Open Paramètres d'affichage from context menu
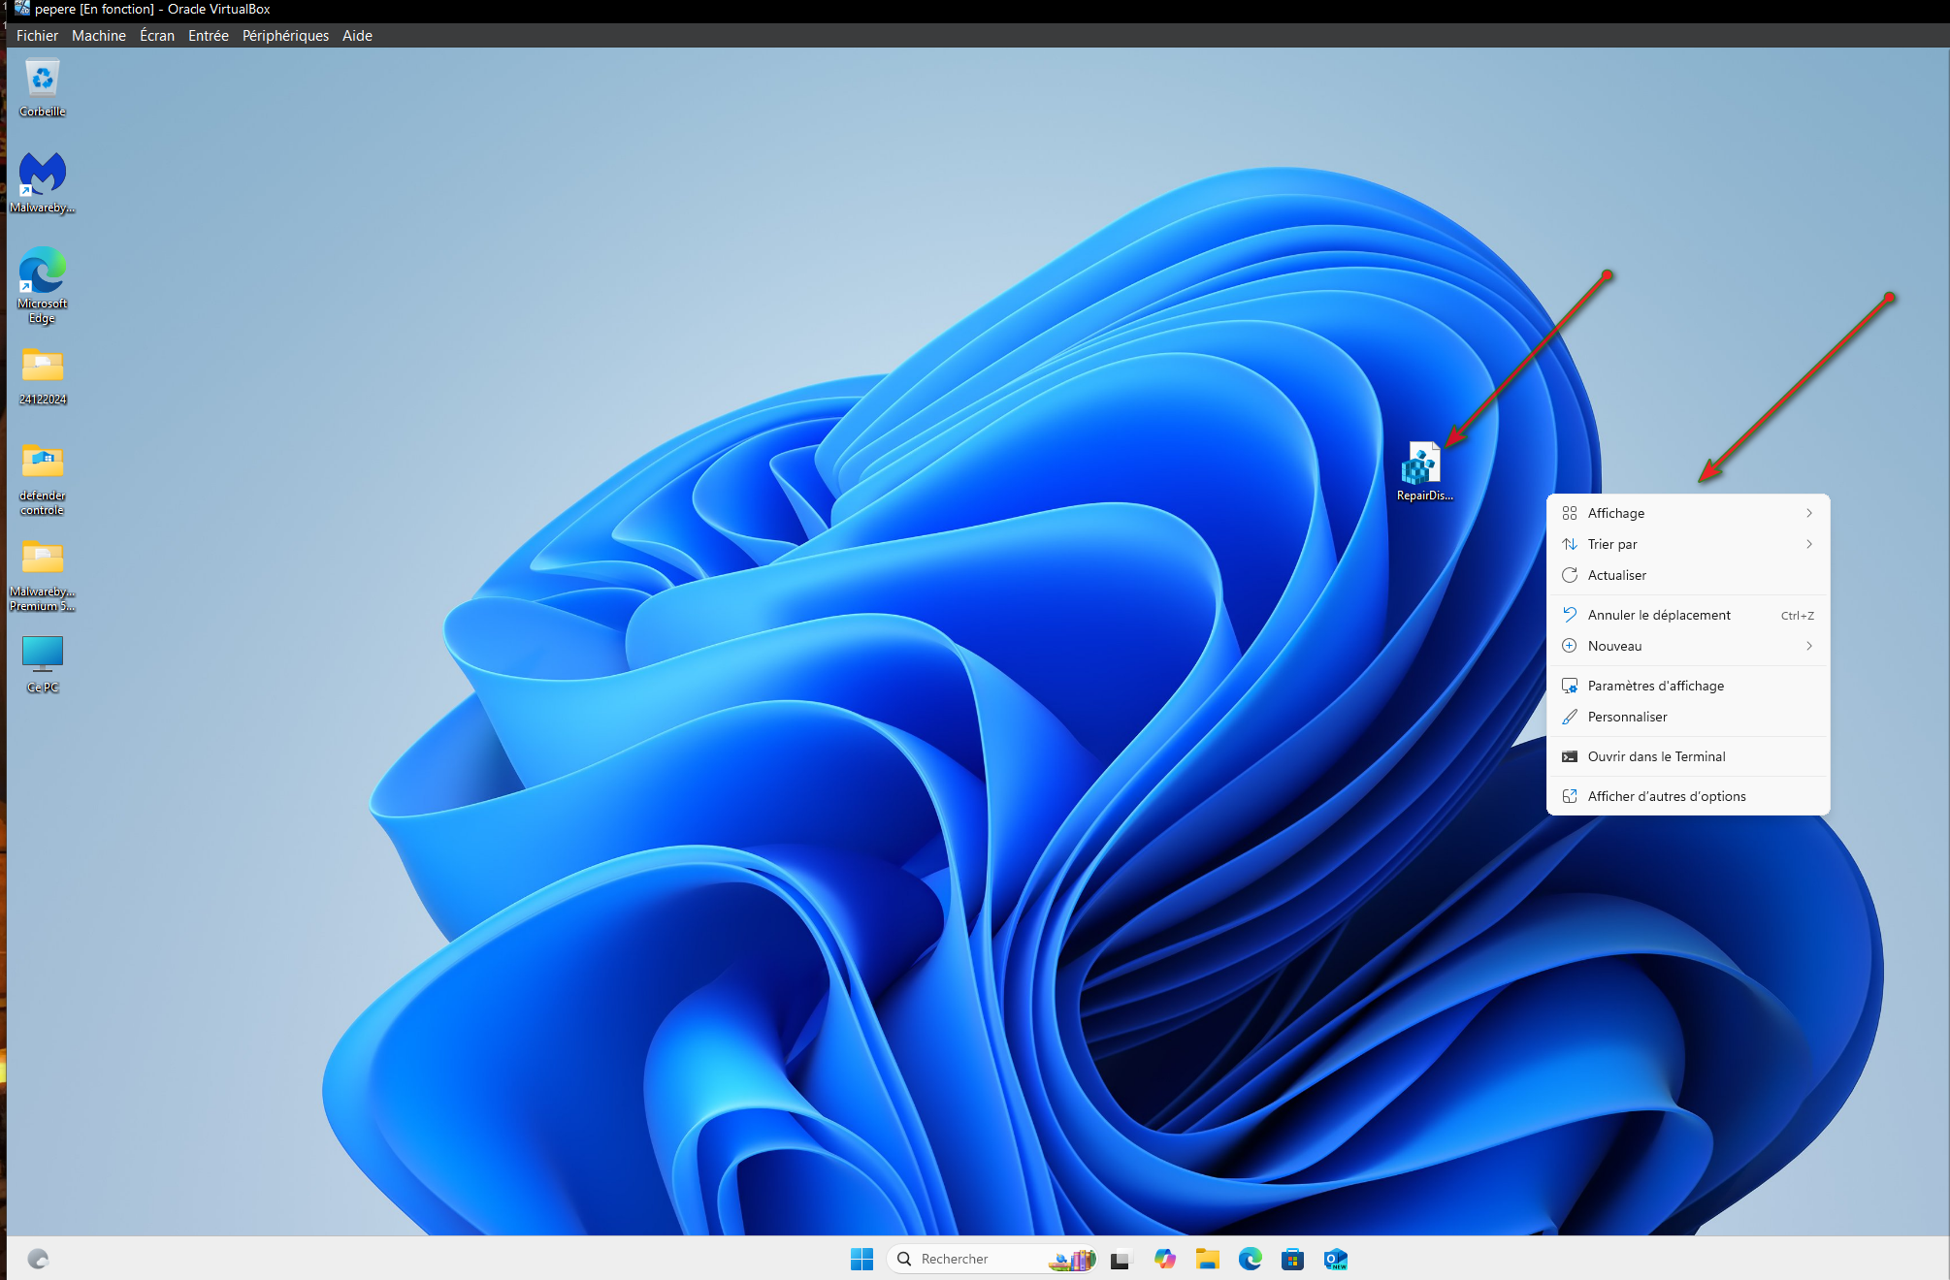 pyautogui.click(x=1688, y=686)
